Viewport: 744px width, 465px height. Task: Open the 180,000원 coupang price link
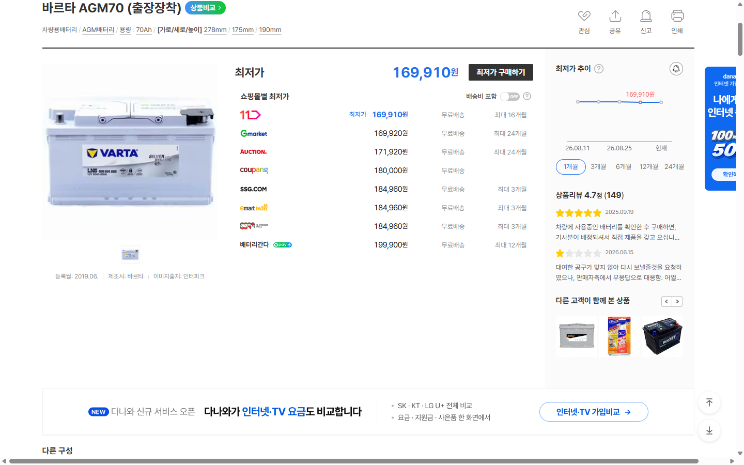391,171
